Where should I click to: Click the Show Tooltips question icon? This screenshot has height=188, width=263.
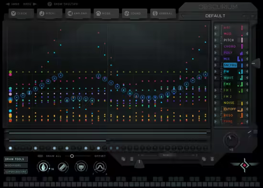(x=49, y=4)
